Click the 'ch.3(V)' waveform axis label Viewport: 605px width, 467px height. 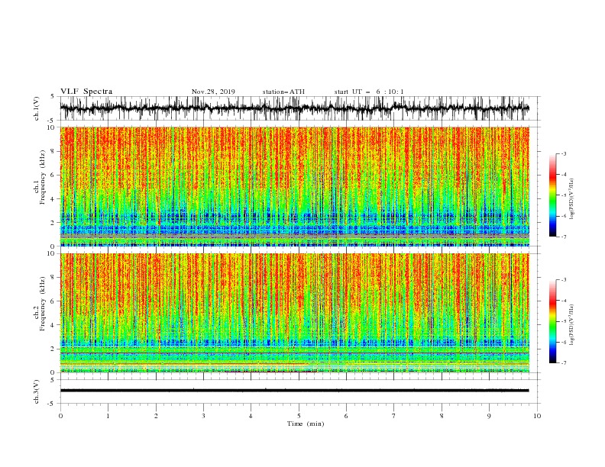coord(37,391)
